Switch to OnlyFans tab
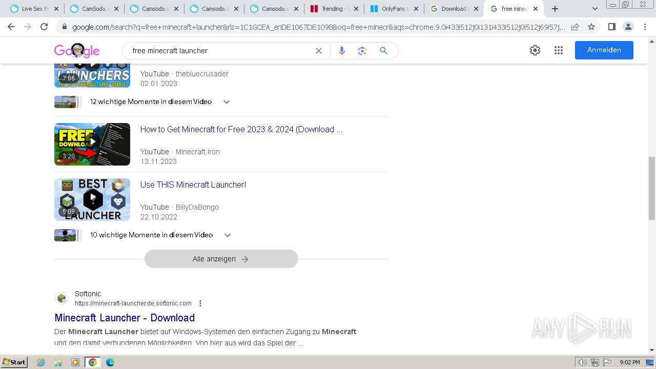 click(x=394, y=9)
